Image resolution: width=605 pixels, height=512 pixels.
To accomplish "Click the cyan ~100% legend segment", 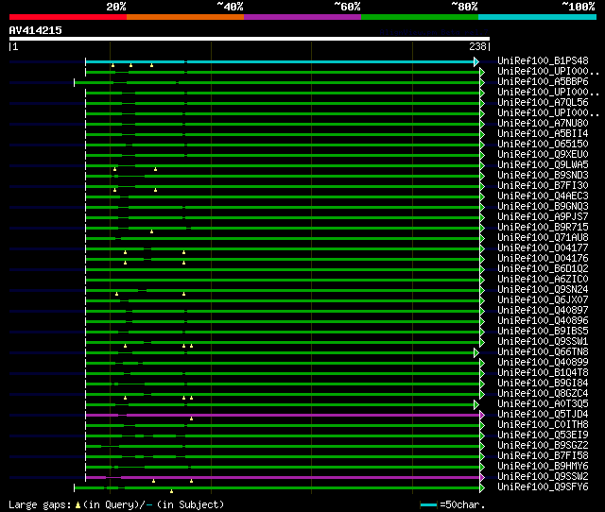I will click(x=538, y=17).
